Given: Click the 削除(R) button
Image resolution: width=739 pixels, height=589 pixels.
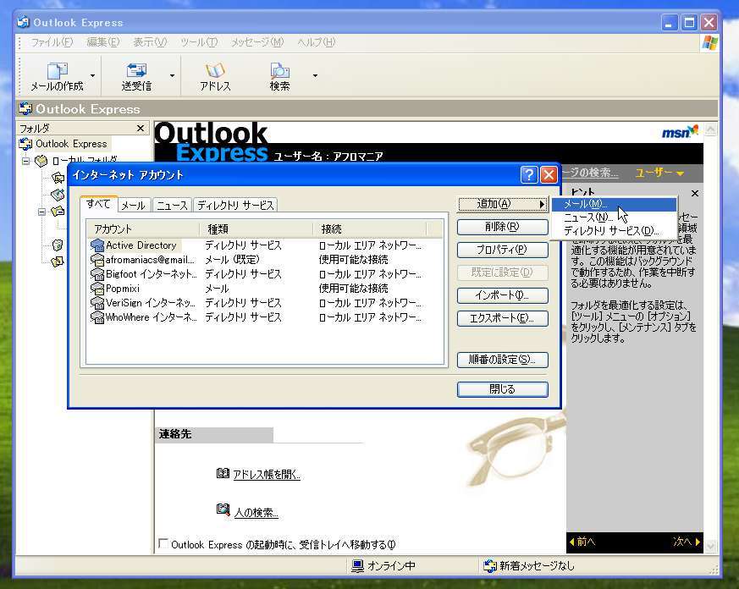Looking at the screenshot, I should coord(503,227).
